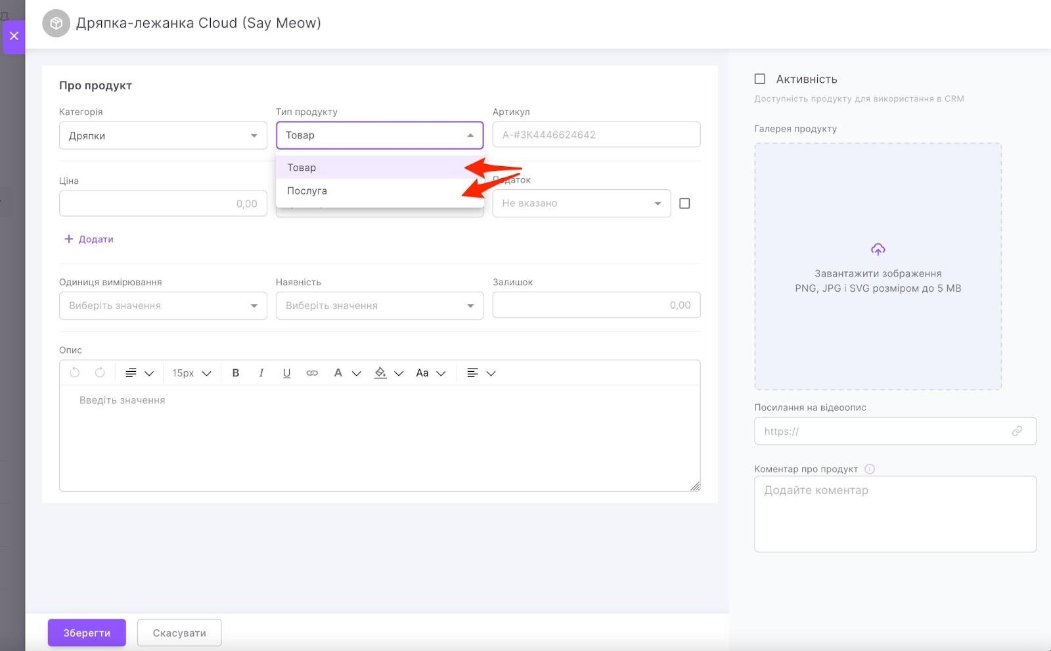Select Товар from the product type list
1051x651 pixels.
[302, 168]
